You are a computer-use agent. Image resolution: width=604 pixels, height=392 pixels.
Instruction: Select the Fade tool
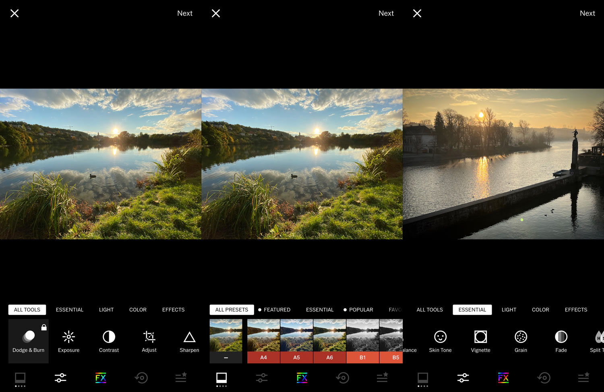(561, 341)
